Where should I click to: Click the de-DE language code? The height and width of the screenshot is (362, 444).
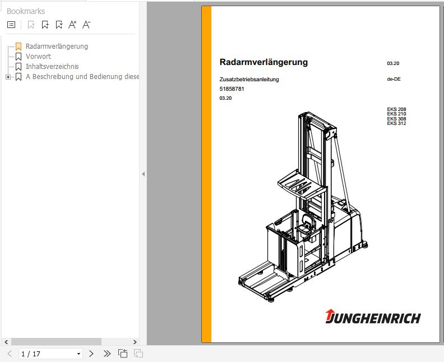tap(394, 79)
